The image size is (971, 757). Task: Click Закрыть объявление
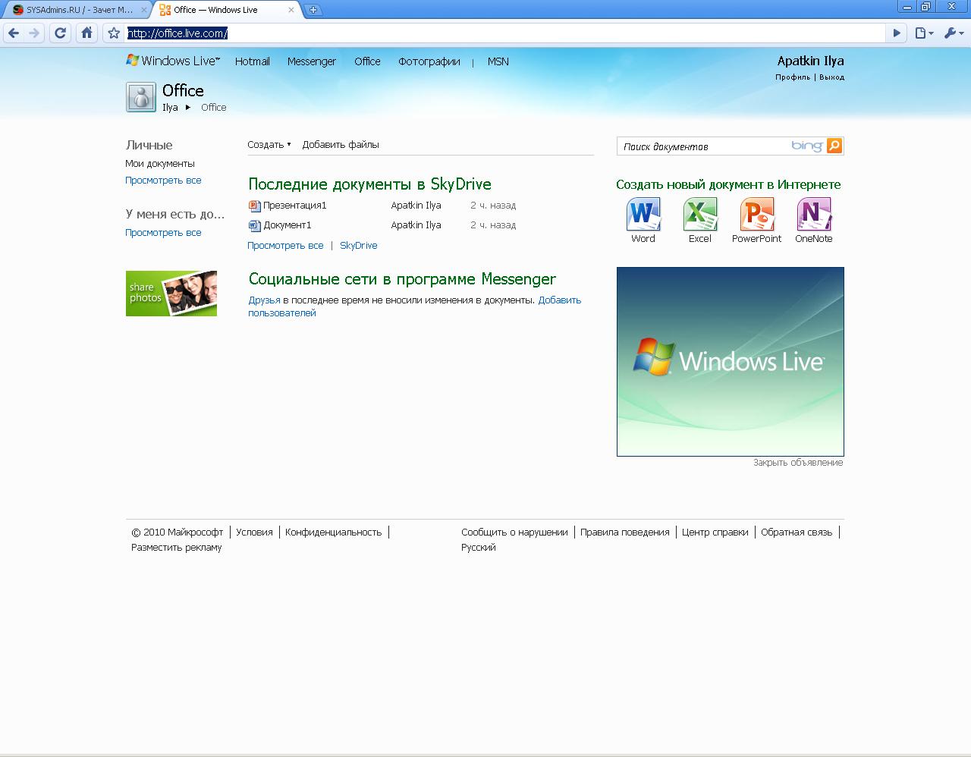tap(798, 463)
